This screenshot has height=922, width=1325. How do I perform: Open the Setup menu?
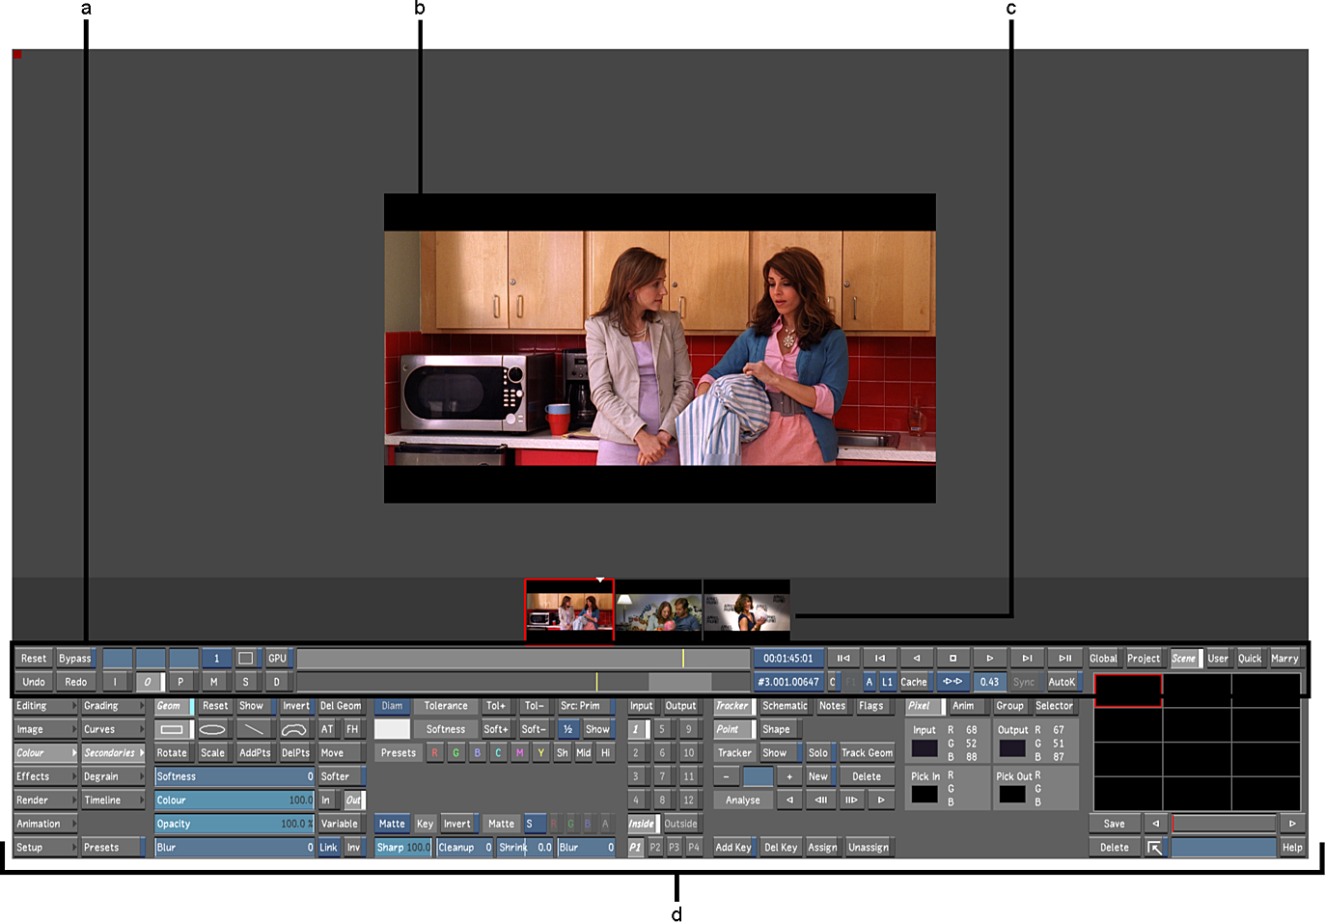point(45,848)
